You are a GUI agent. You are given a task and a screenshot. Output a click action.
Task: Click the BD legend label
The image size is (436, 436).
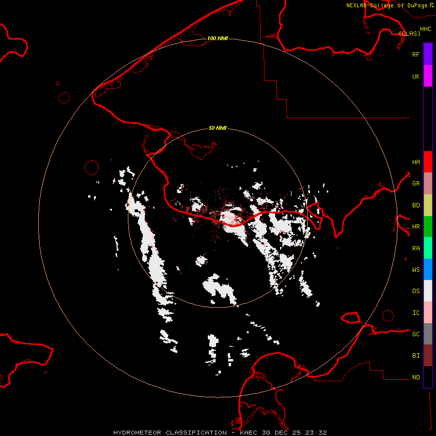(416, 205)
